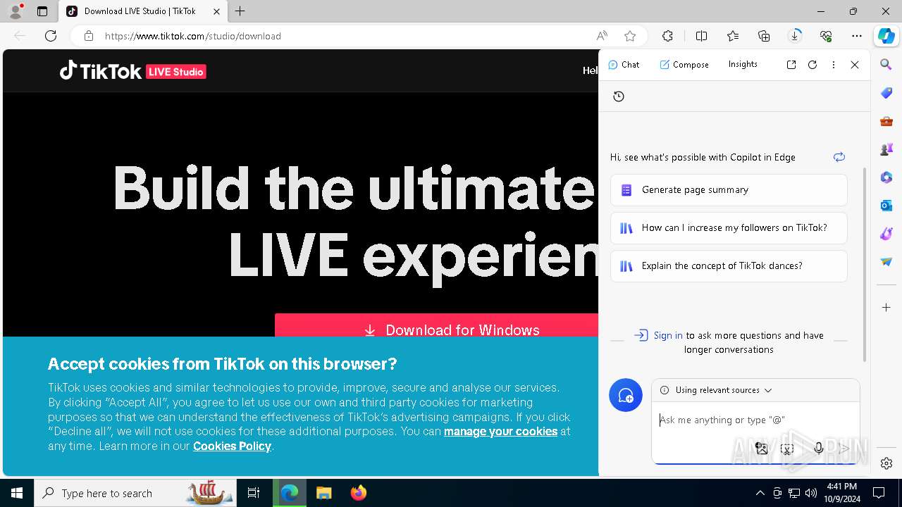Click the microphone icon in Copilot

point(818,449)
